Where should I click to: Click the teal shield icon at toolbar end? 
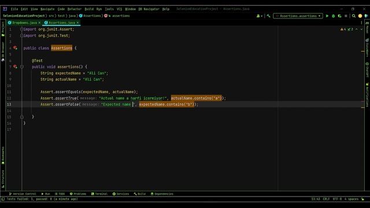(366, 16)
